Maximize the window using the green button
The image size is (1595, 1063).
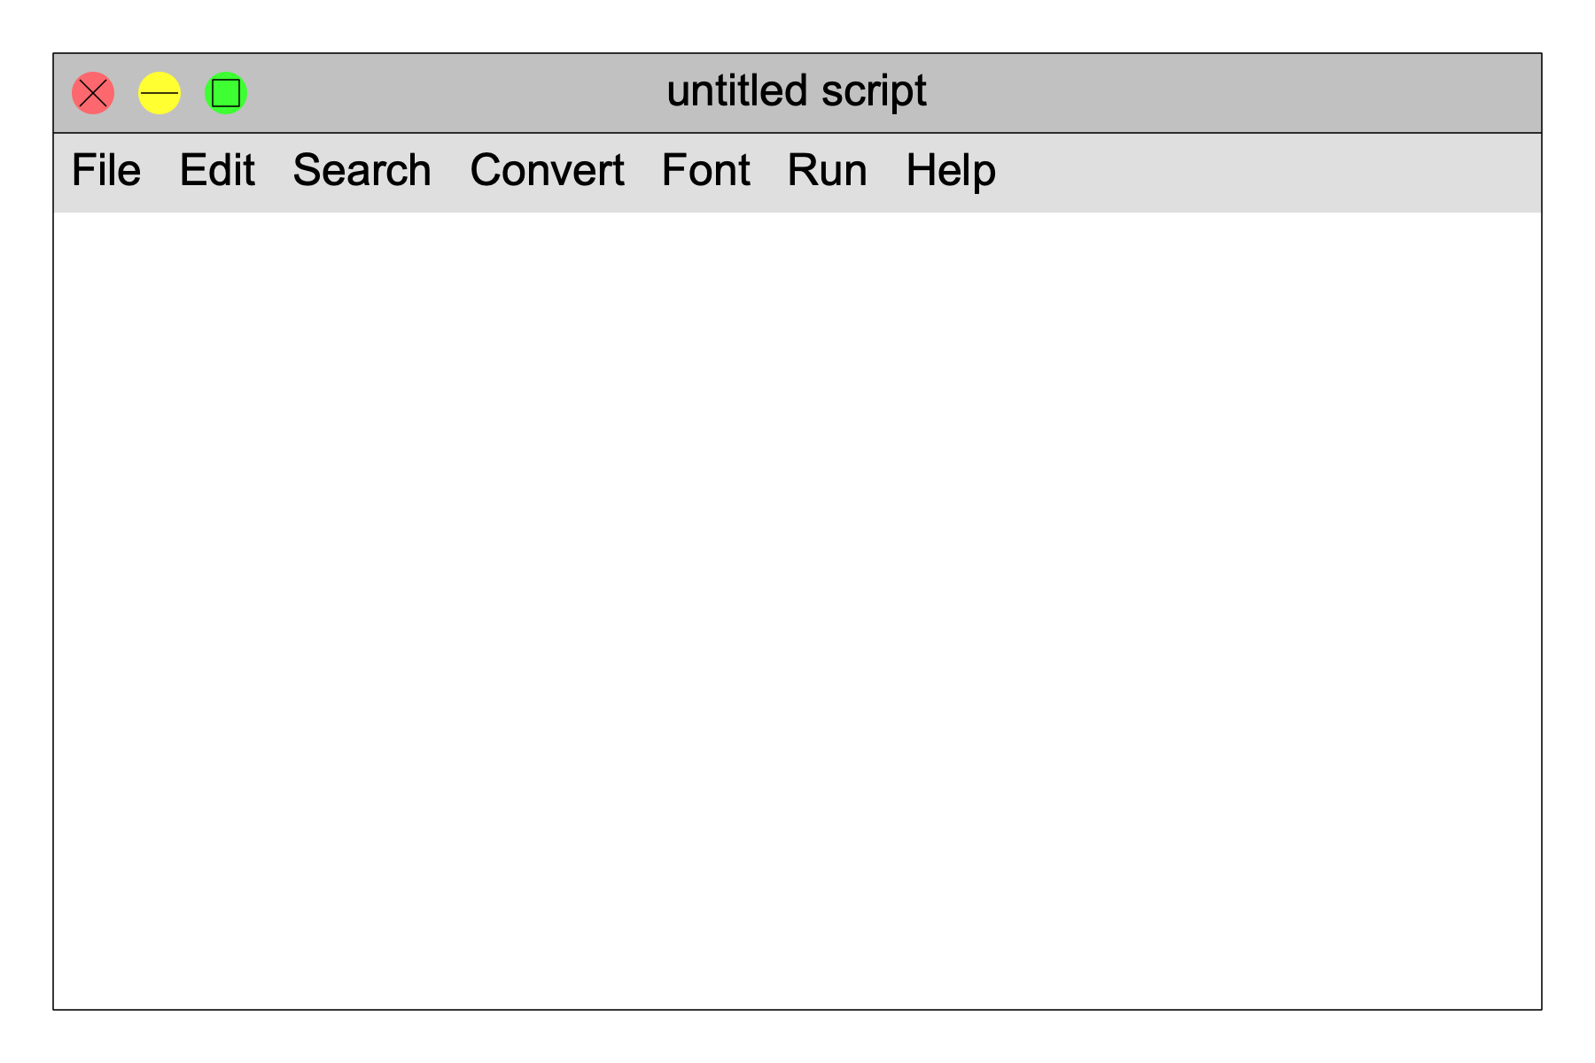226,93
